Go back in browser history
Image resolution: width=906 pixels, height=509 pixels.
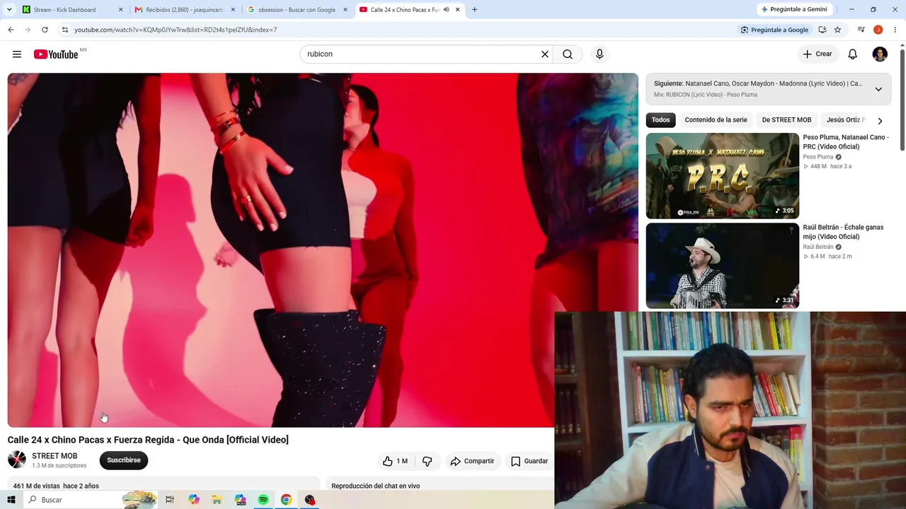(x=11, y=30)
